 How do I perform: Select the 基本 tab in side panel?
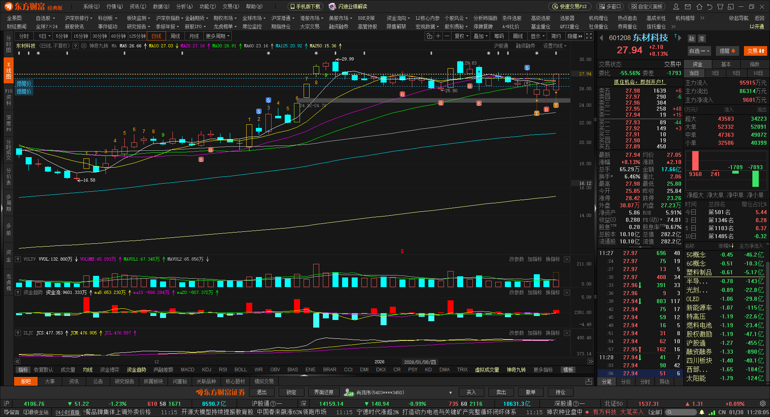pos(726,64)
